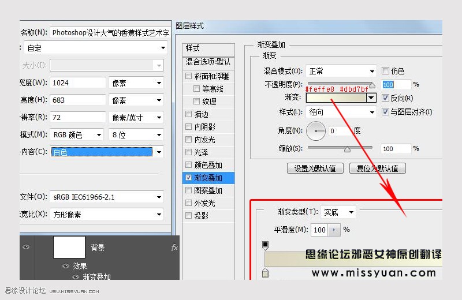462x300 pixels.
Task: Enable 内发光 style checkbox
Action: pos(189,139)
